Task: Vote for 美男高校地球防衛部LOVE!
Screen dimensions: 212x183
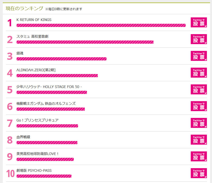Action: (199, 156)
